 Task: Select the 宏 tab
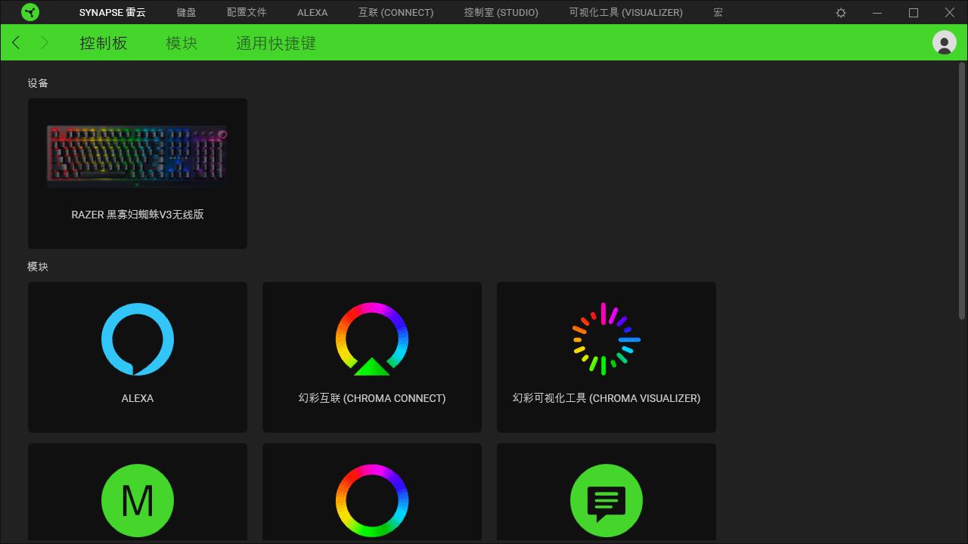(718, 13)
